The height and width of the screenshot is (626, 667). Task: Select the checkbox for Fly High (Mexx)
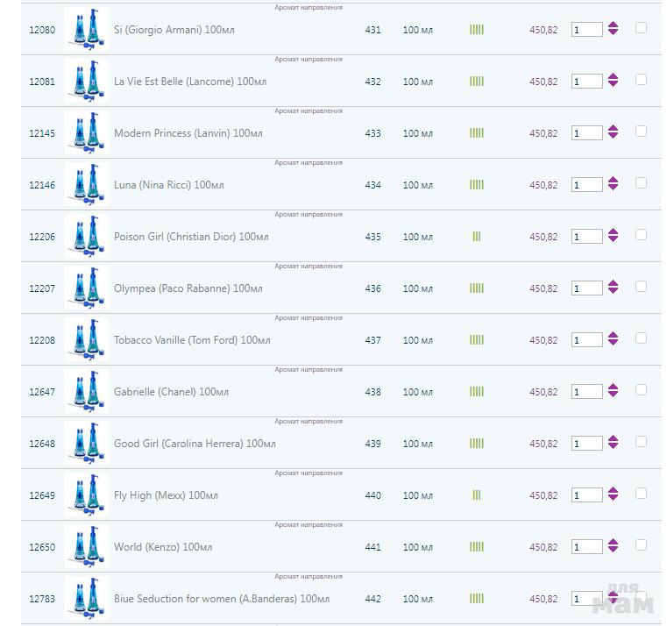point(641,494)
